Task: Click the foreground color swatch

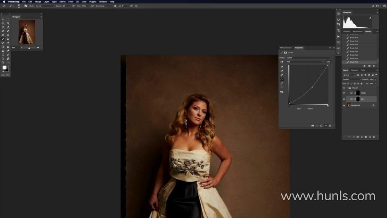Action: (4, 67)
